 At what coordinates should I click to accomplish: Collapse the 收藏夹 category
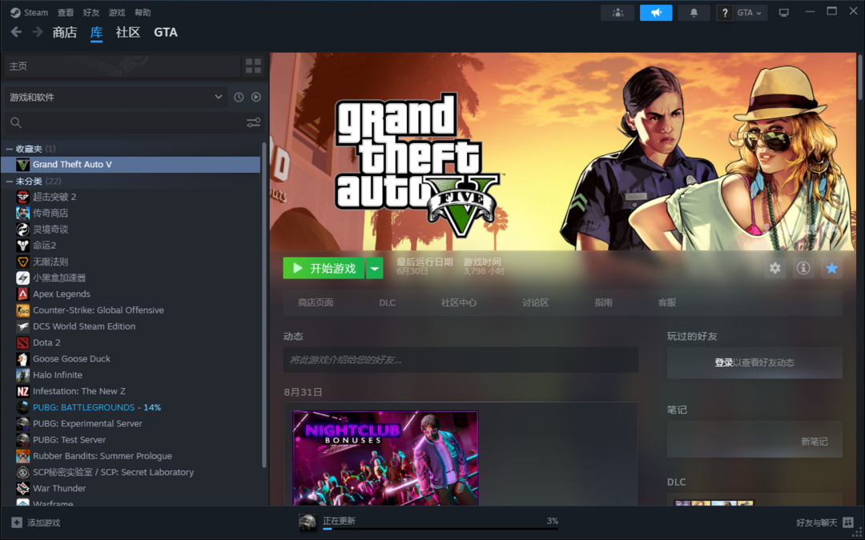10,149
